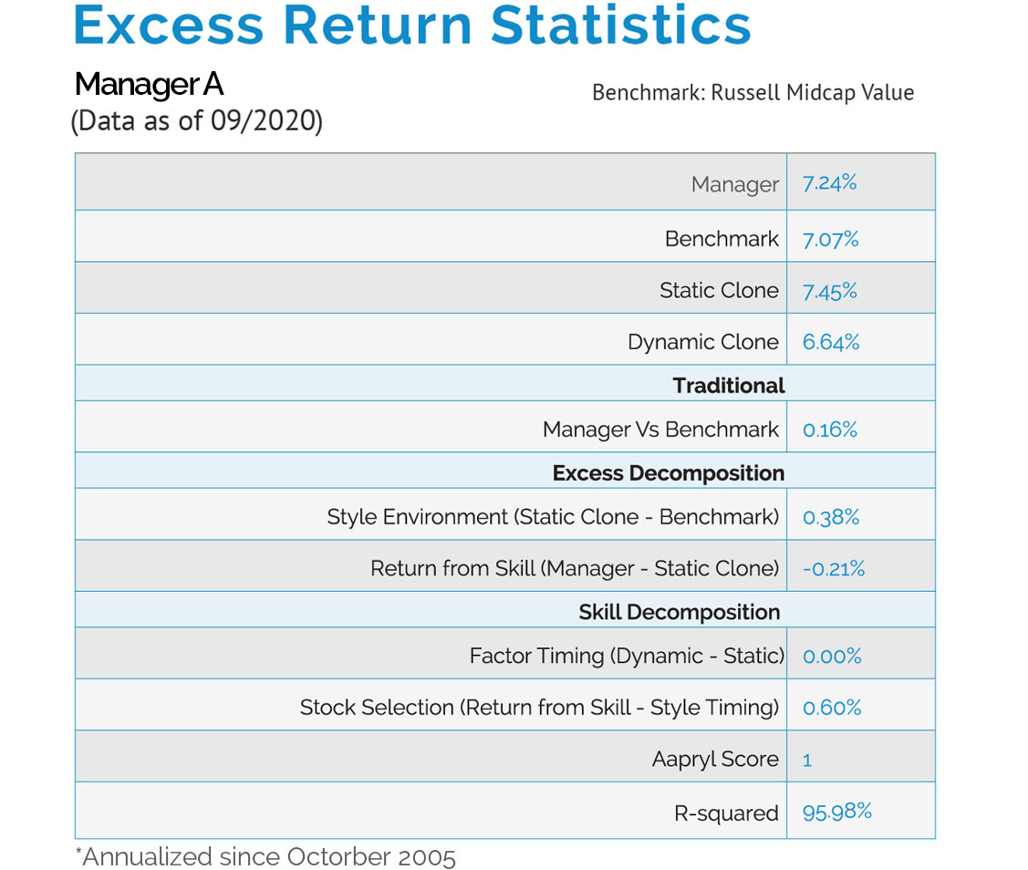Screen dimensions: 1028x870
Task: Click the 7.07% Benchmark return value
Action: (830, 240)
